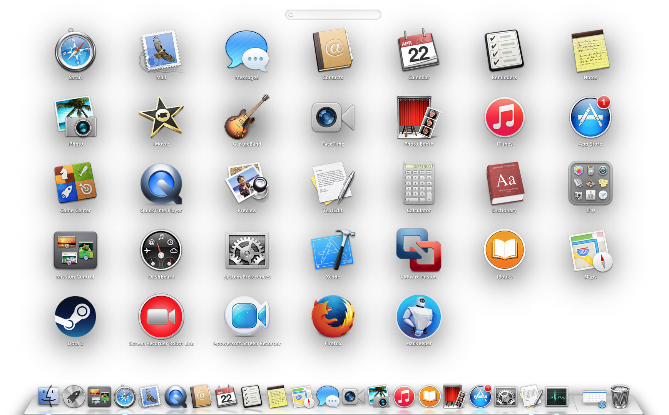The height and width of the screenshot is (415, 669).
Task: Open QuickTime Player in the Launchpad grid
Action: tap(161, 183)
